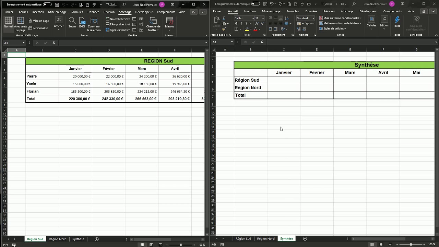Switch to page layout view in left status bar

coord(151,245)
